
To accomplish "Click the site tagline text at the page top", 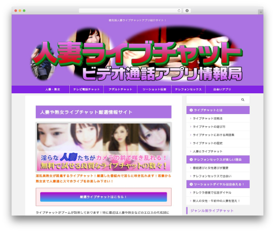I will (x=137, y=20).
